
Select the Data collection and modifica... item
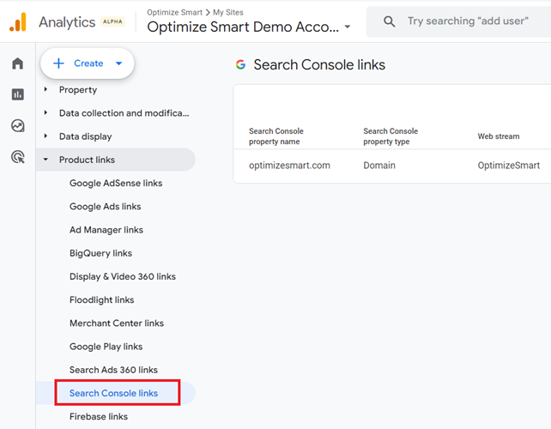(x=124, y=113)
